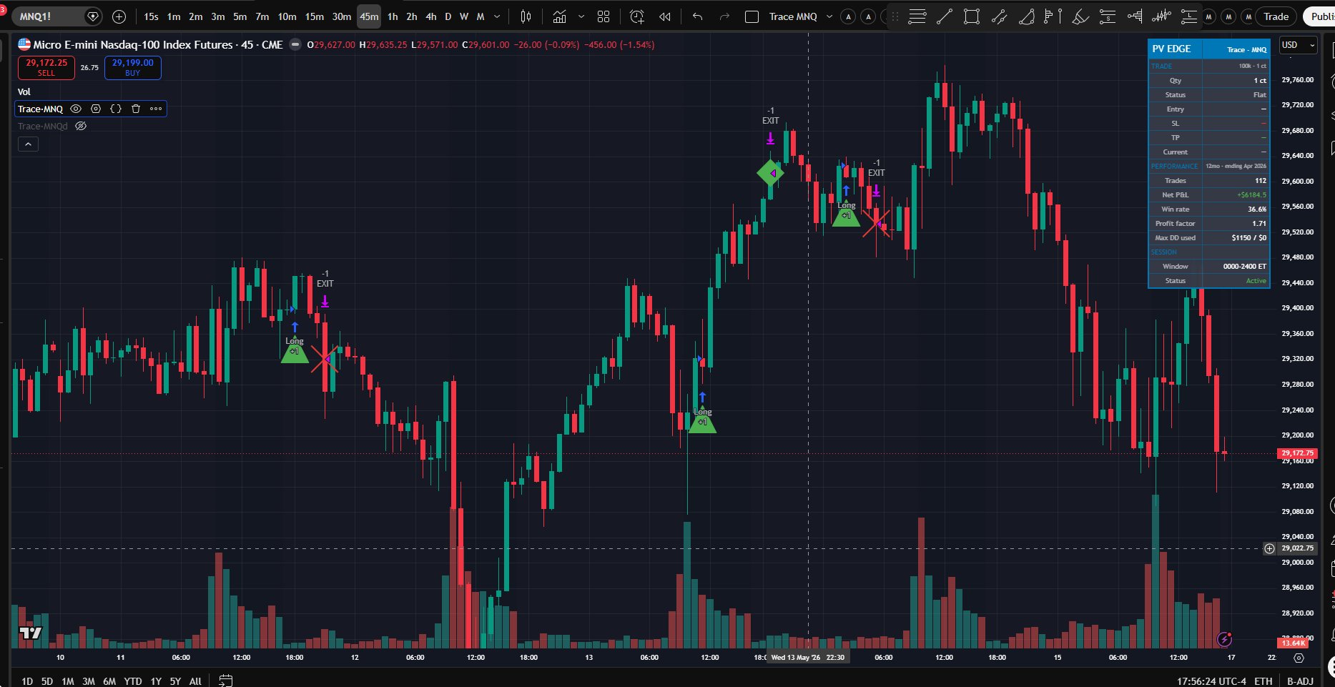Open the compare or add symbol plus button
This screenshot has width=1335, height=687.
coord(119,16)
